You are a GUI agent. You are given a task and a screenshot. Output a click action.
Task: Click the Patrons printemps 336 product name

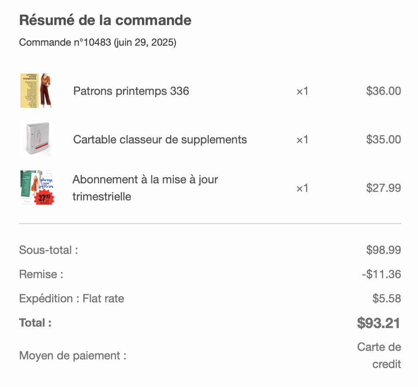(x=131, y=91)
